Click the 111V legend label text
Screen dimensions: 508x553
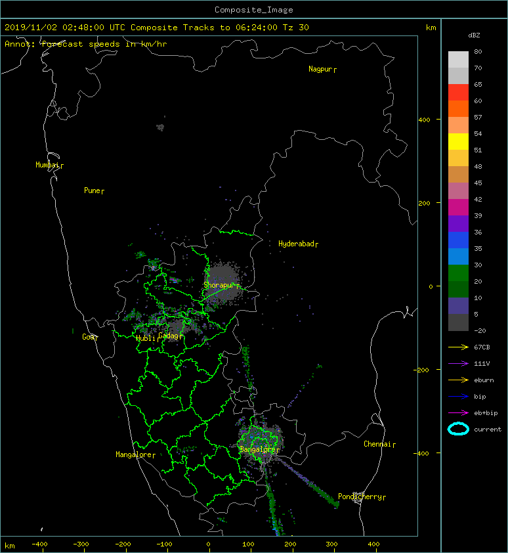[482, 364]
